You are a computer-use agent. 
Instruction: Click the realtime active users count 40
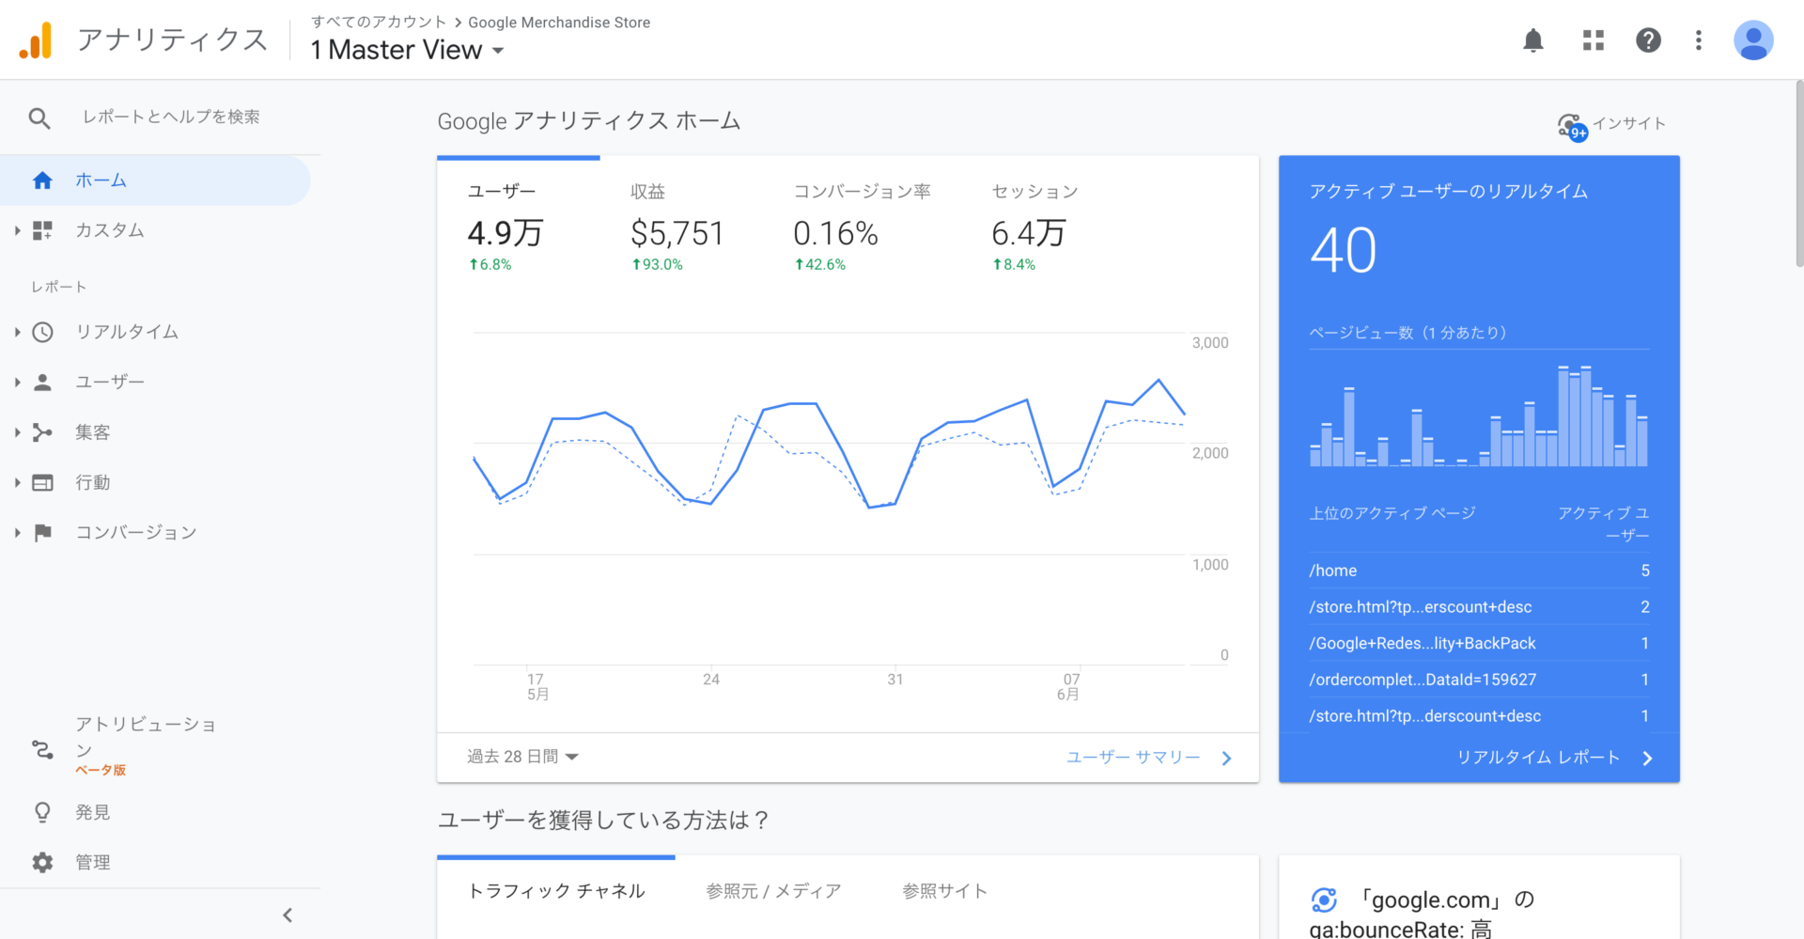click(x=1343, y=251)
